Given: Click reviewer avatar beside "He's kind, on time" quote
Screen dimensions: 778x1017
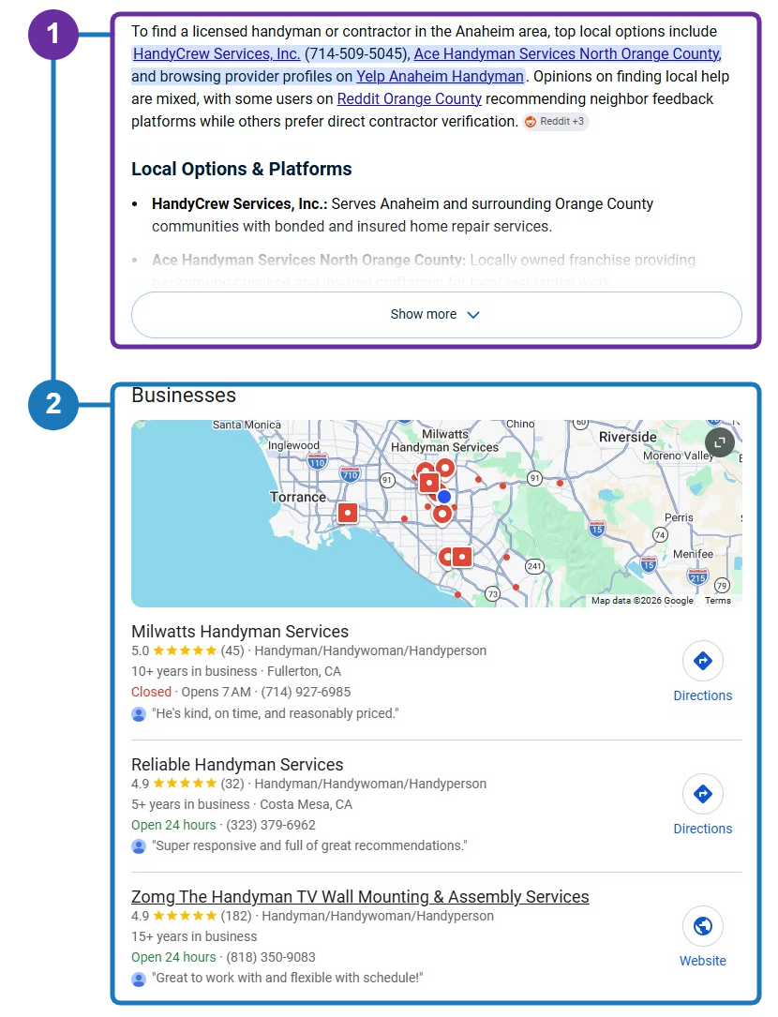Looking at the screenshot, I should coord(138,714).
